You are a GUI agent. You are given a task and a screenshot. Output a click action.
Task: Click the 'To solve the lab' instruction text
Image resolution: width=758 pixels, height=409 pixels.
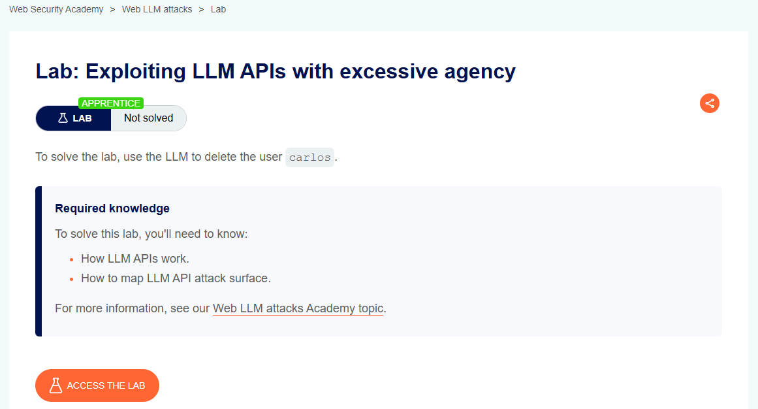click(159, 157)
